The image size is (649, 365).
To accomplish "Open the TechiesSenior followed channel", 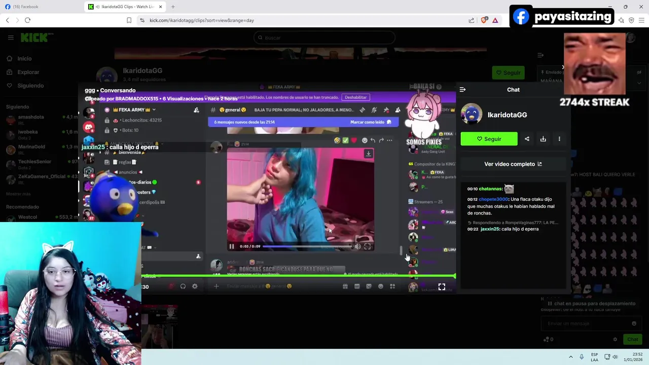I will click(x=42, y=164).
